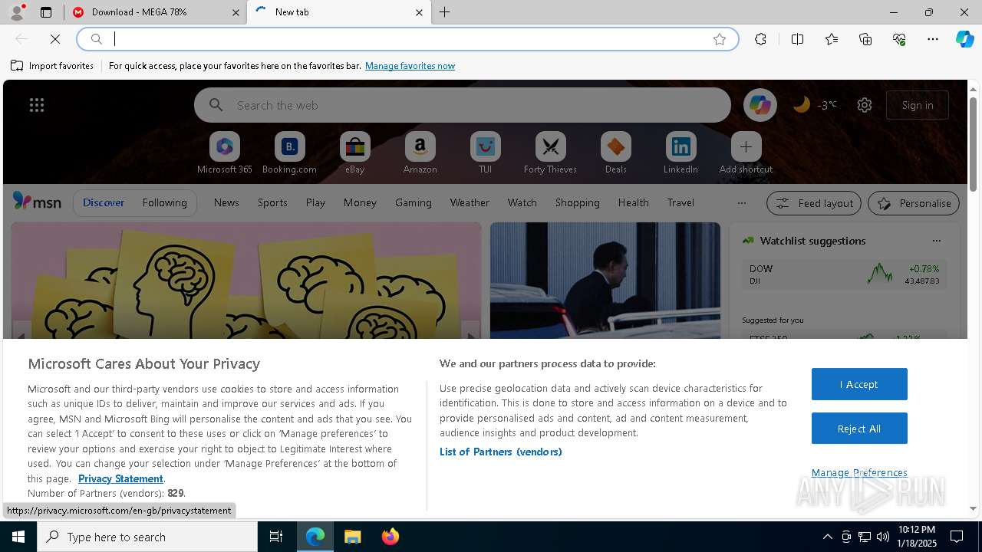Open TUI shortcut
982x552 pixels.
click(486, 153)
